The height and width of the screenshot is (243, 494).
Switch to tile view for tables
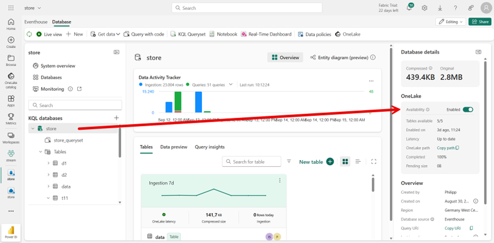[x=345, y=162]
